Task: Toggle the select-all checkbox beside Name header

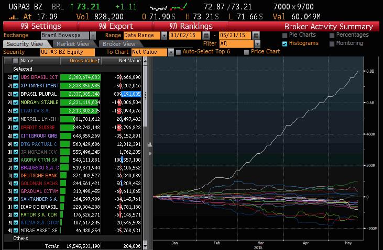Action: 15,61
